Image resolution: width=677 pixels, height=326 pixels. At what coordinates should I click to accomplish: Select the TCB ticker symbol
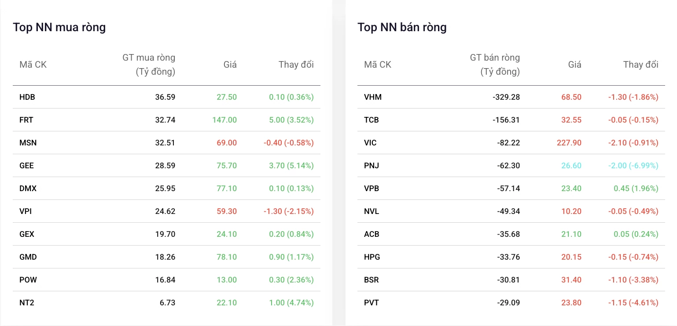tap(372, 120)
